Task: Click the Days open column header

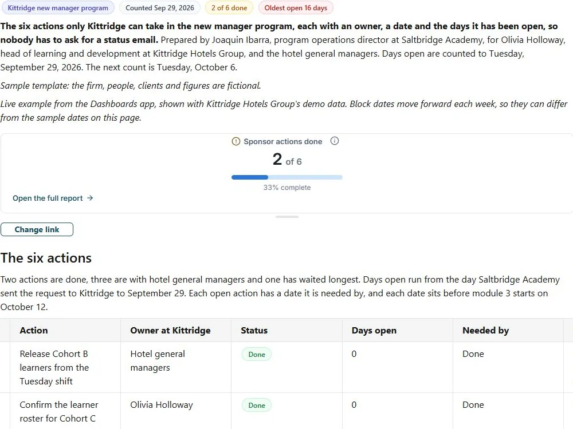Action: coord(398,330)
